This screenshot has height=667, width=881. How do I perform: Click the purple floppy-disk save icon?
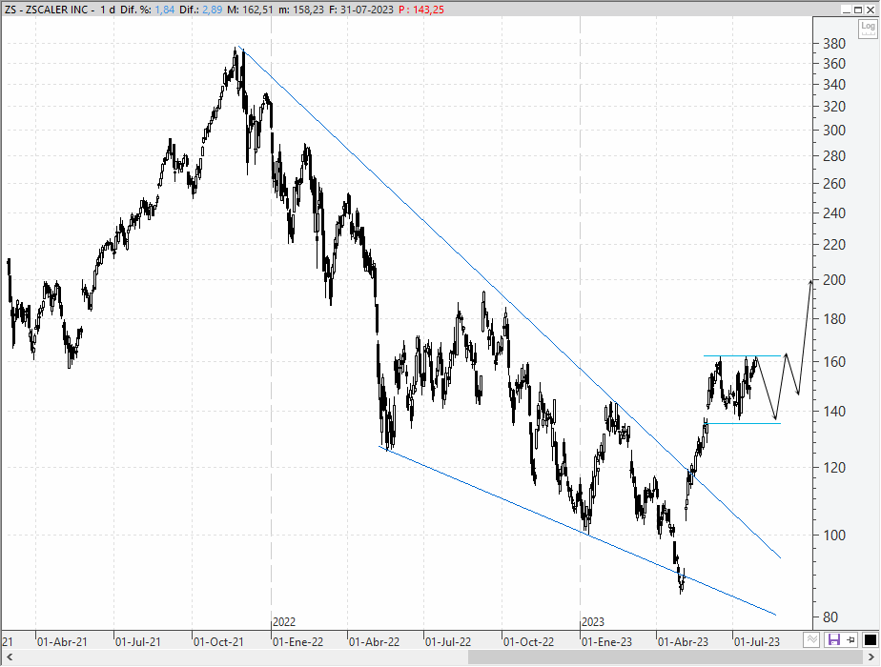click(833, 639)
